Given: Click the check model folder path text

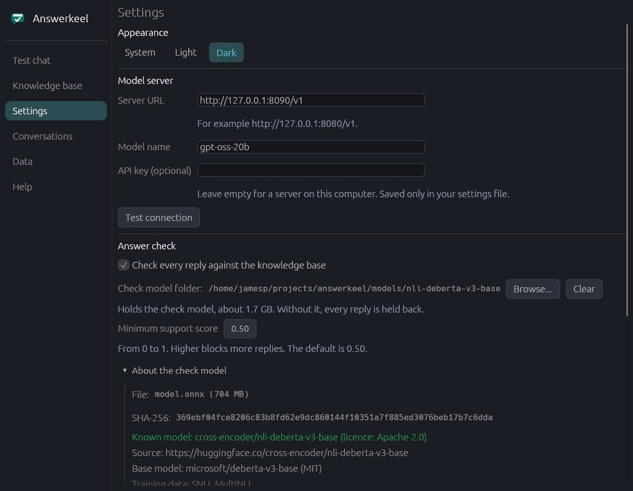Looking at the screenshot, I should [x=354, y=288].
